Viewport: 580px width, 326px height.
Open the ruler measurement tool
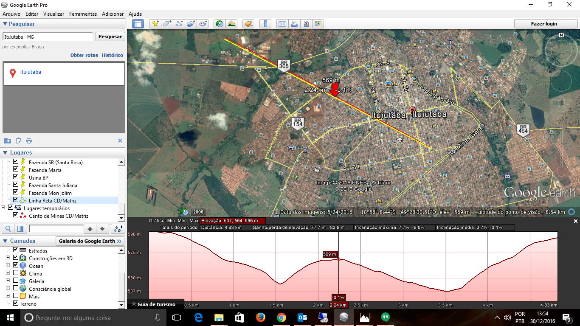265,24
